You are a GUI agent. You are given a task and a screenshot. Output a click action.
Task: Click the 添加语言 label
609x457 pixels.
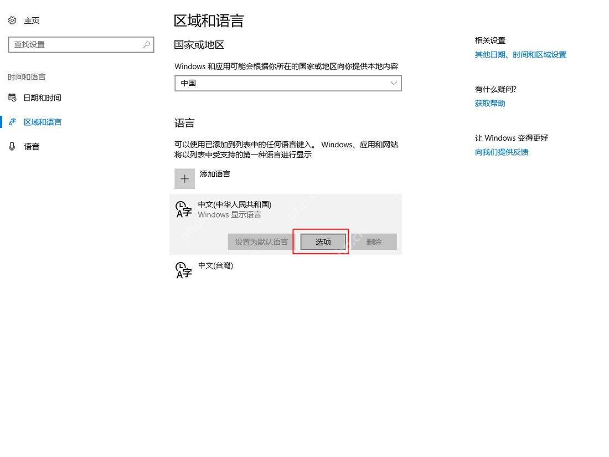pyautogui.click(x=215, y=174)
